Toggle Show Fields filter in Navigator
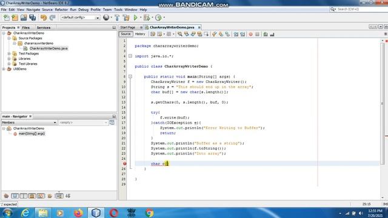 tap(15, 196)
